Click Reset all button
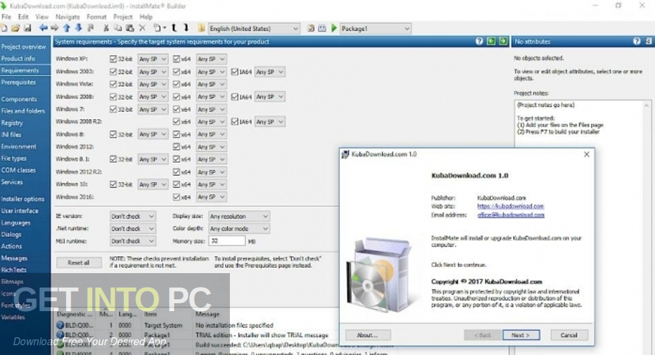The height and width of the screenshot is (355, 655). [79, 262]
